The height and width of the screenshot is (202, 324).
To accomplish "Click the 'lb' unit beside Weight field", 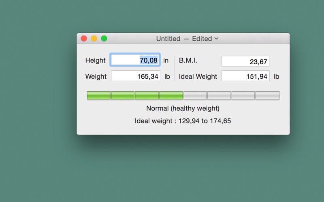I will pyautogui.click(x=167, y=76).
